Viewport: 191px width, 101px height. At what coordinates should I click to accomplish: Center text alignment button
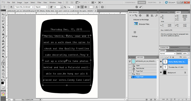(x=82, y=7)
